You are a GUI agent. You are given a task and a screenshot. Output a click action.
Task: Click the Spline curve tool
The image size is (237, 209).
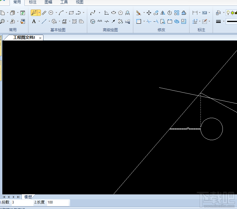pyautogui.click(x=93, y=13)
